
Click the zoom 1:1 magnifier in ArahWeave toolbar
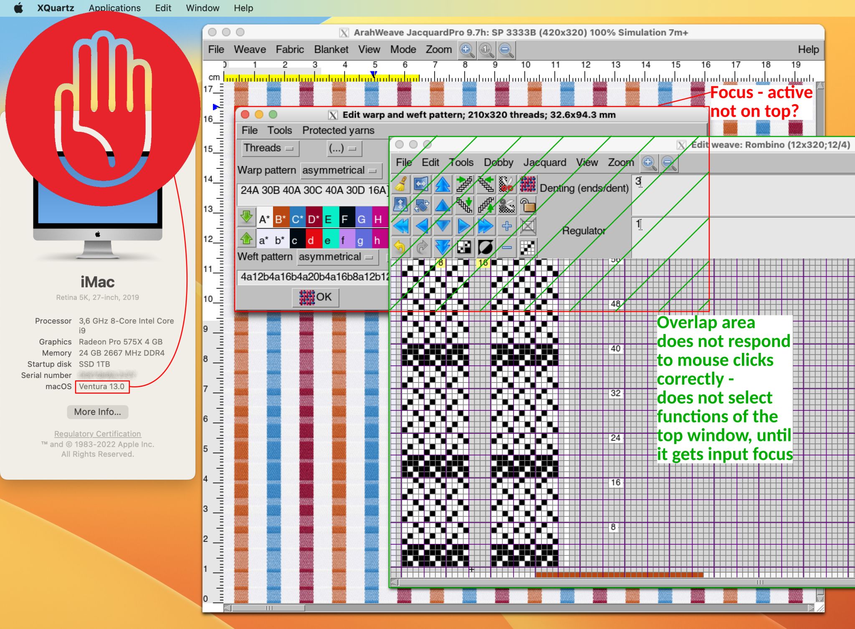click(x=486, y=50)
